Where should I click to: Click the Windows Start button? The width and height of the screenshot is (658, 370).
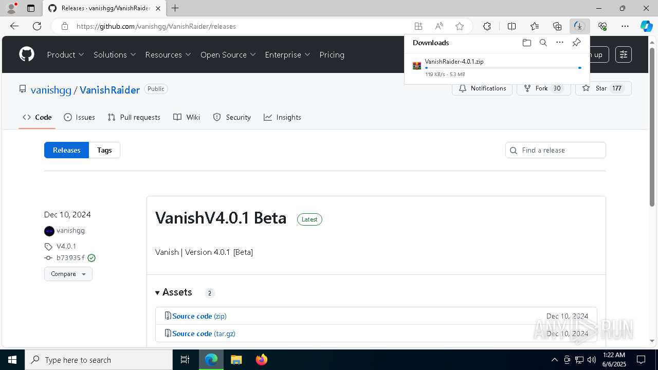click(12, 360)
